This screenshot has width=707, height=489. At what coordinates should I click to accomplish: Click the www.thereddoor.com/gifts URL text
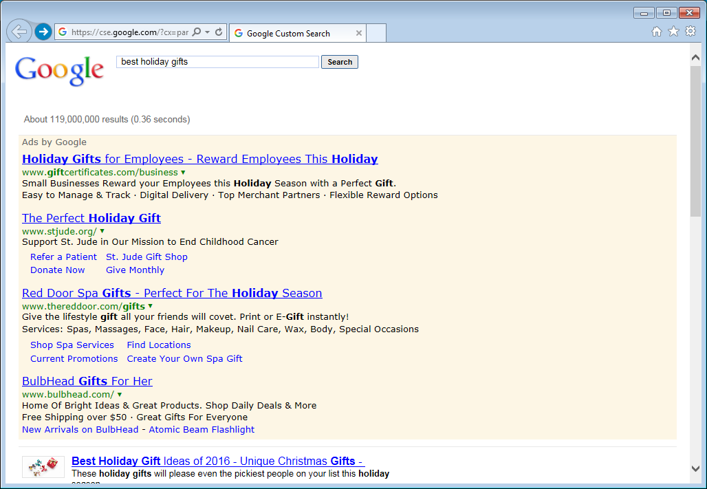click(x=83, y=307)
